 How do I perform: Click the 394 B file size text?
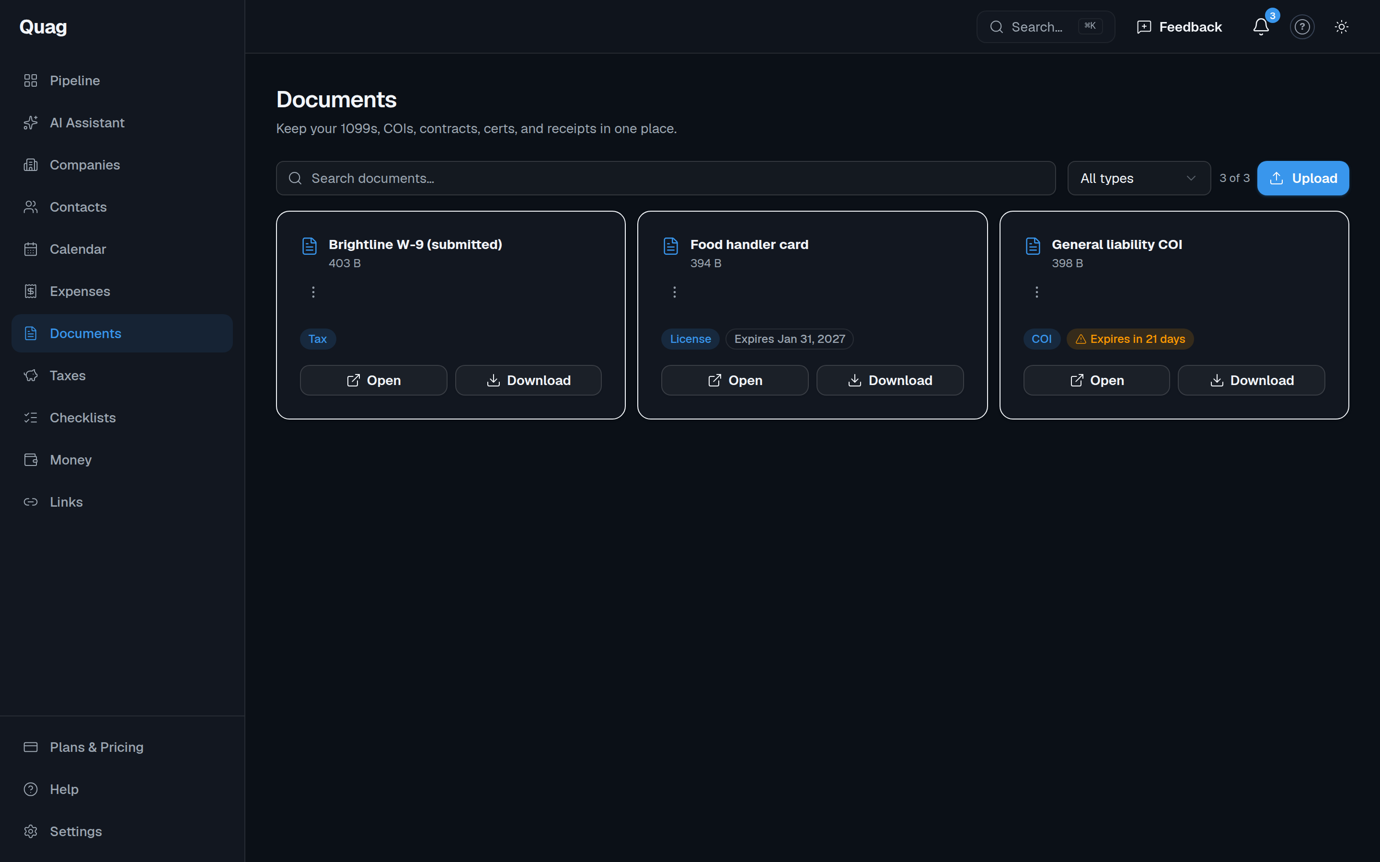click(705, 263)
